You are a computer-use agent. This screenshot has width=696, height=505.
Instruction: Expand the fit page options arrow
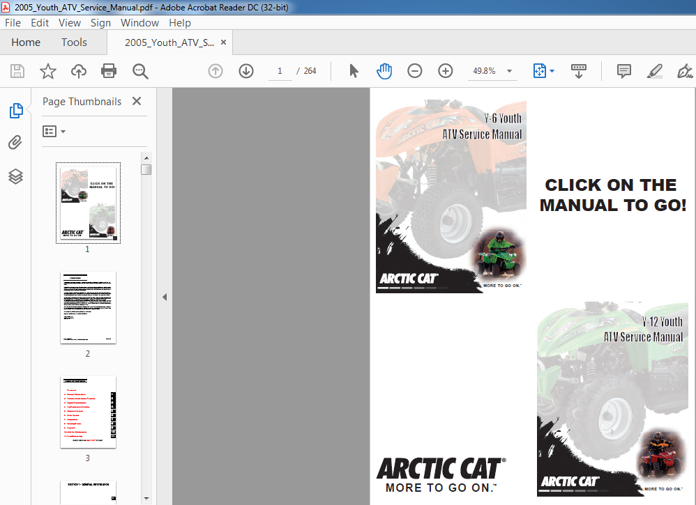552,71
